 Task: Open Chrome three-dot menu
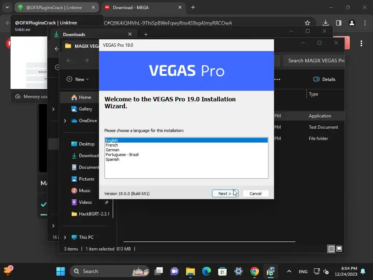[x=365, y=23]
